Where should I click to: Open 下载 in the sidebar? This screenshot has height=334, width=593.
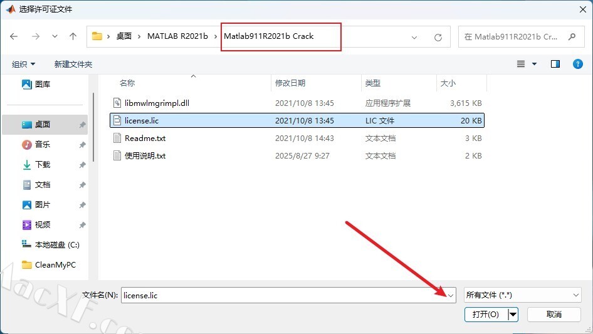[43, 164]
